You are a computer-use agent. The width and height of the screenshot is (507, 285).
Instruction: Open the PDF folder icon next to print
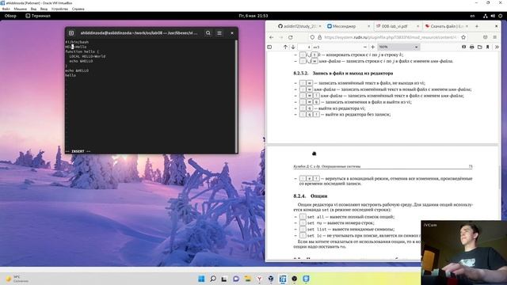479,47
